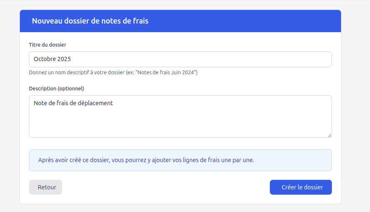This screenshot has height=212, width=370.
Task: Click the "Nouveau dossier de notes de frais" heading
Action: 90,21
